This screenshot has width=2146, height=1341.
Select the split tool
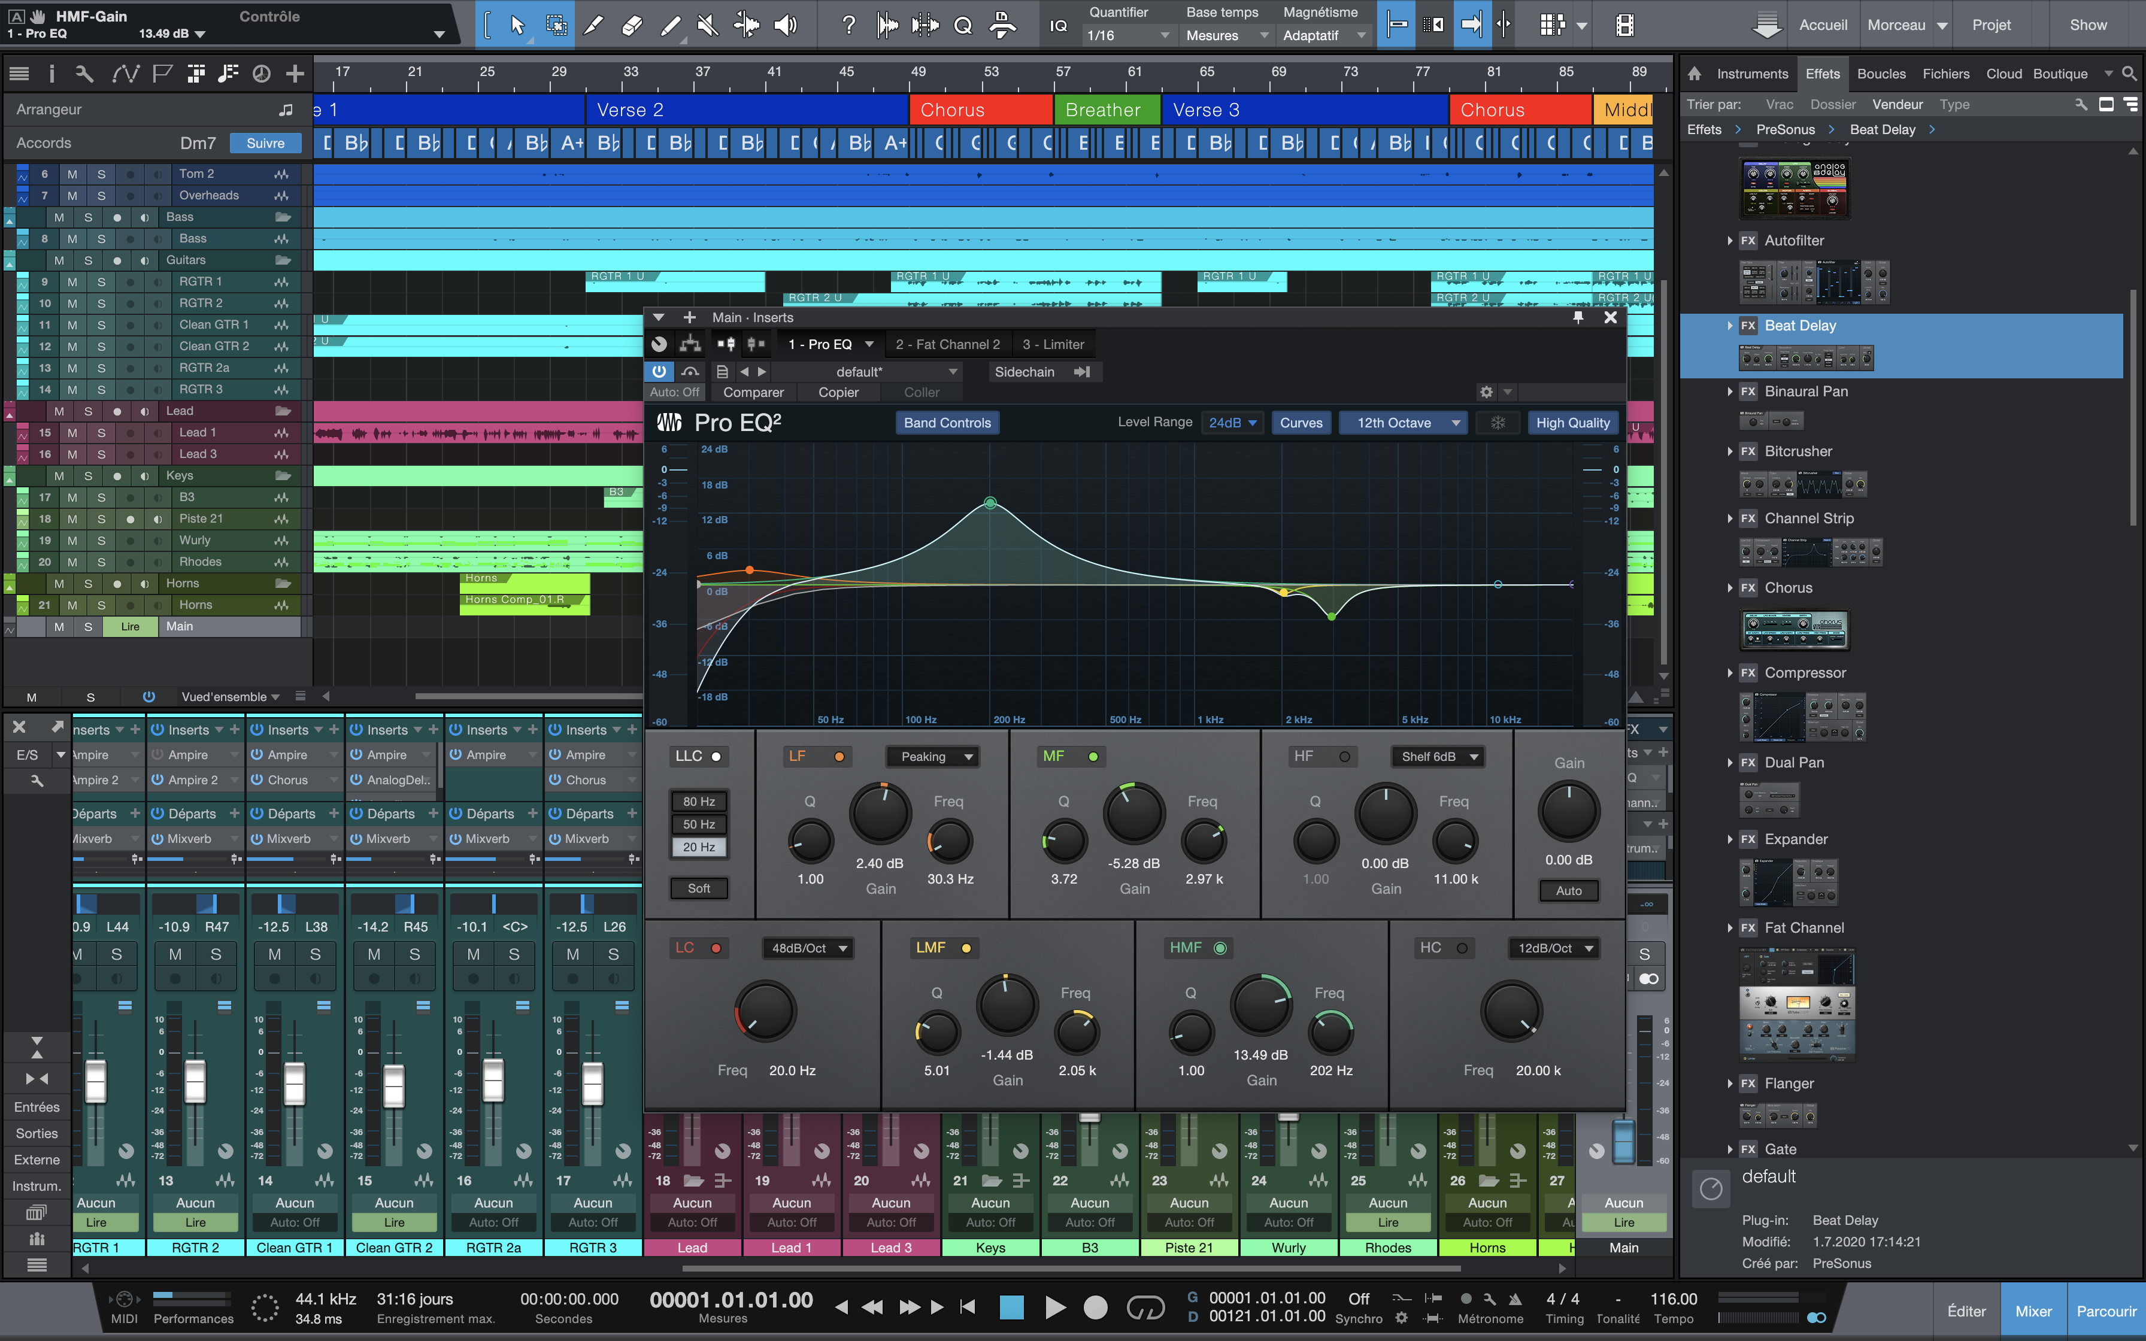coord(594,24)
